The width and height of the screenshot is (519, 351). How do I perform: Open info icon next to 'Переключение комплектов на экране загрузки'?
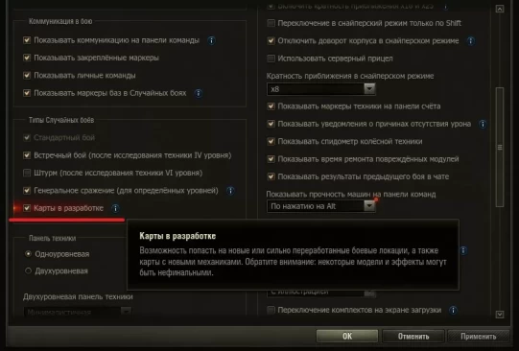(453, 311)
